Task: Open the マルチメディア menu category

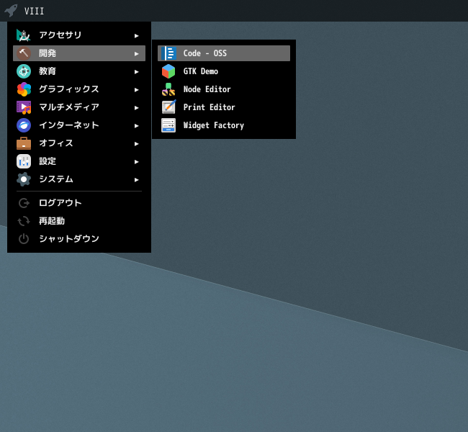Action: [x=79, y=107]
